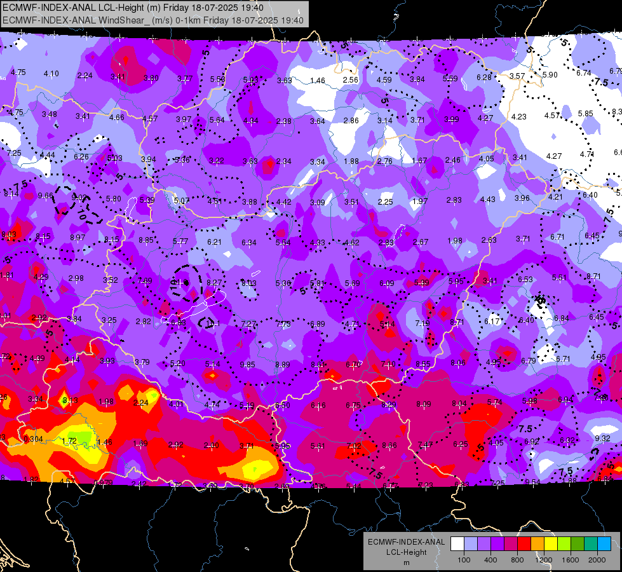
Task: Click the legend label 400
Action: [x=490, y=560]
